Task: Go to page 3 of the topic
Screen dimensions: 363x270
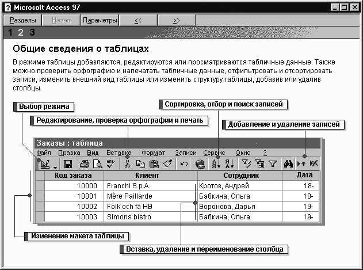Action: 32,32
